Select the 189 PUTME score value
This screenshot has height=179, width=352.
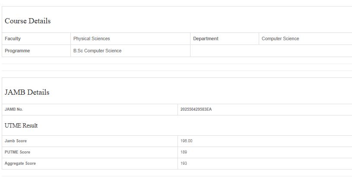click(x=184, y=152)
